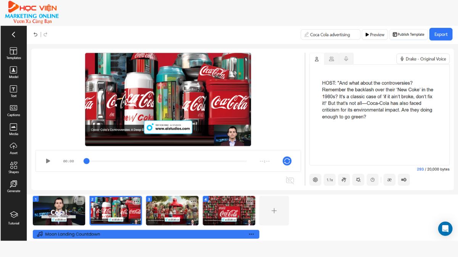This screenshot has width=458, height=257.
Task: Click the 00:00 playback time
Action: point(69,161)
